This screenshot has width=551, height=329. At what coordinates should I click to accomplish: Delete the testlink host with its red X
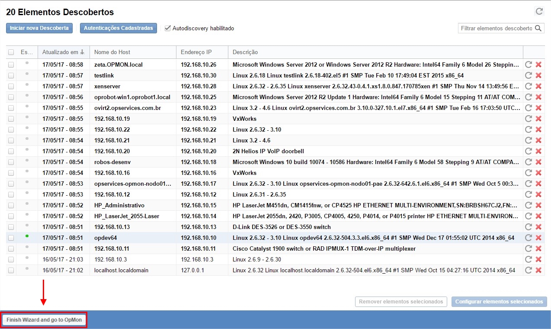[x=538, y=75]
